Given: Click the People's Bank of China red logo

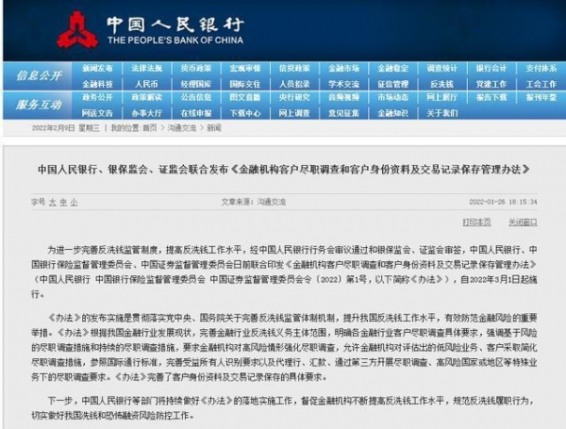Looking at the screenshot, I should (77, 29).
